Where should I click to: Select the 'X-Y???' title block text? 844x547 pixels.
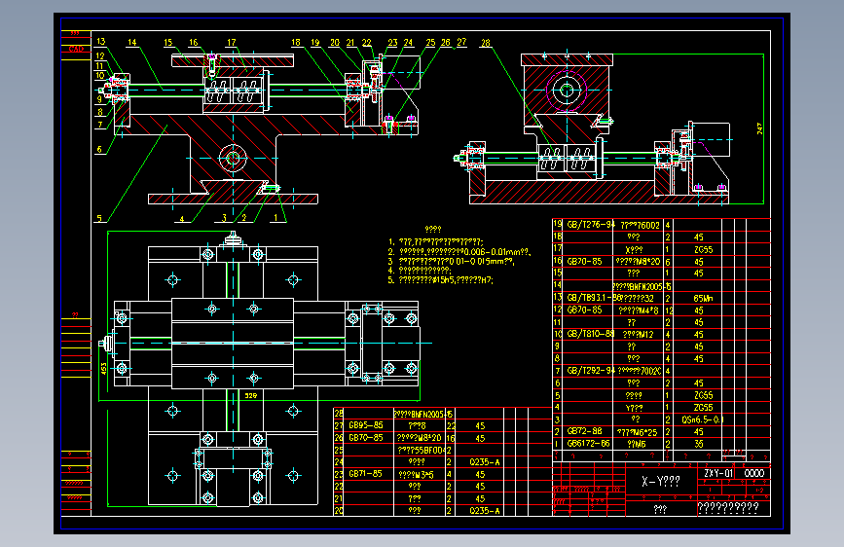[660, 482]
